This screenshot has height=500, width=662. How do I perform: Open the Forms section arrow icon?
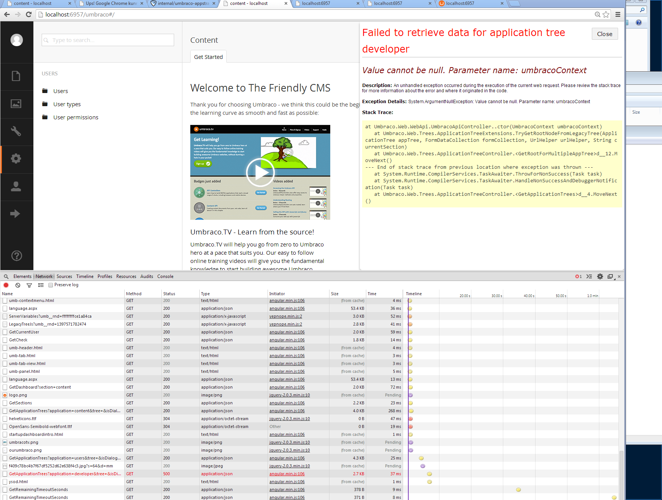[x=15, y=213]
